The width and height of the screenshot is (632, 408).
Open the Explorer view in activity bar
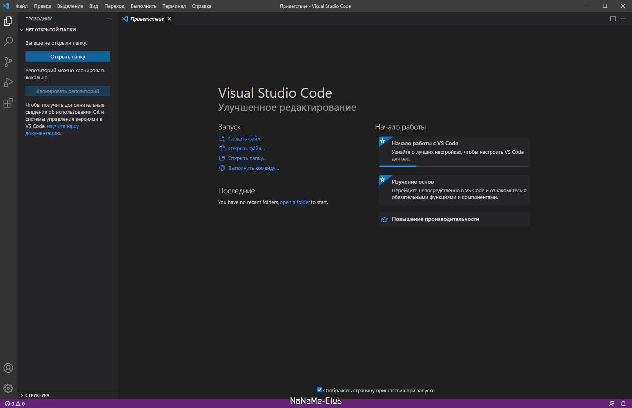coord(8,21)
